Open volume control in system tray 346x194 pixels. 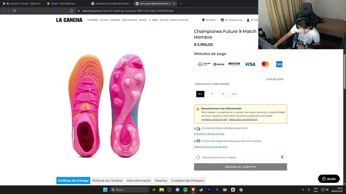pos(327,190)
